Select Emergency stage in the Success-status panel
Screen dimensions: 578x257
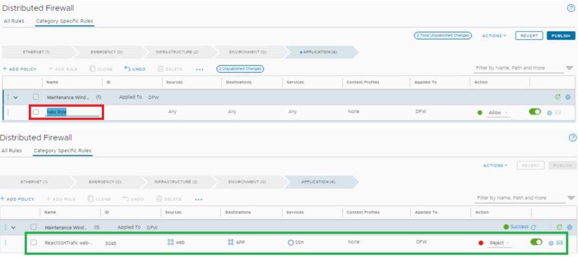coord(105,182)
